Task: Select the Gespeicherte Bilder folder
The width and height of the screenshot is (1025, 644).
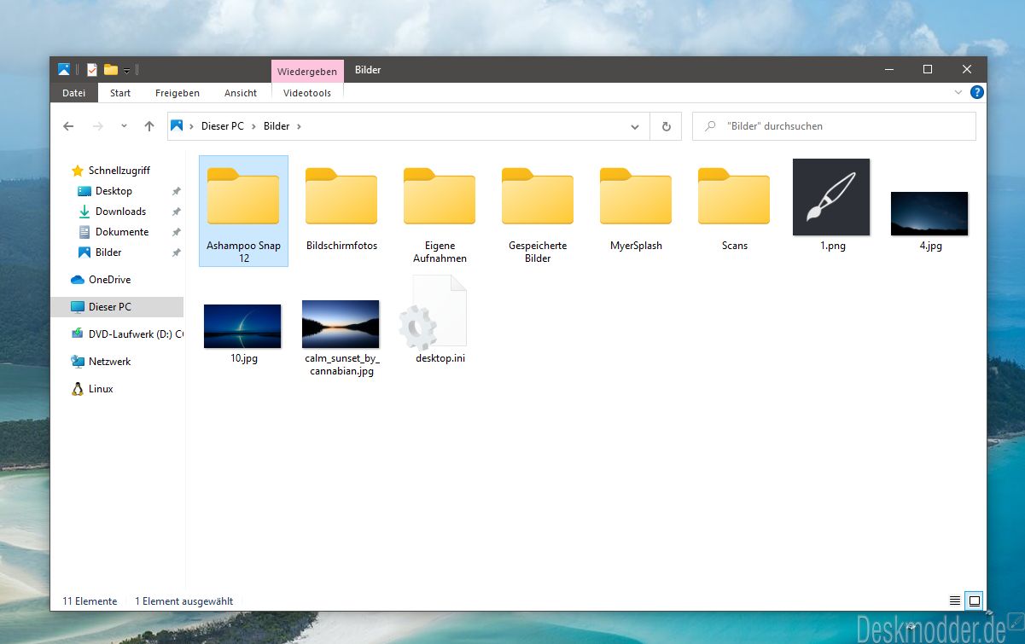Action: click(538, 211)
